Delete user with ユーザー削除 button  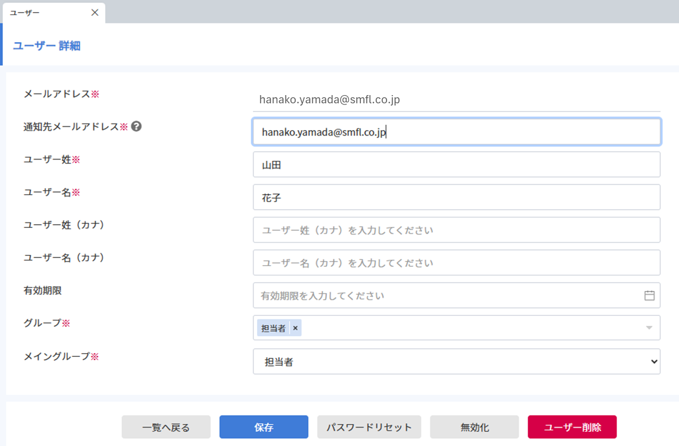point(572,427)
